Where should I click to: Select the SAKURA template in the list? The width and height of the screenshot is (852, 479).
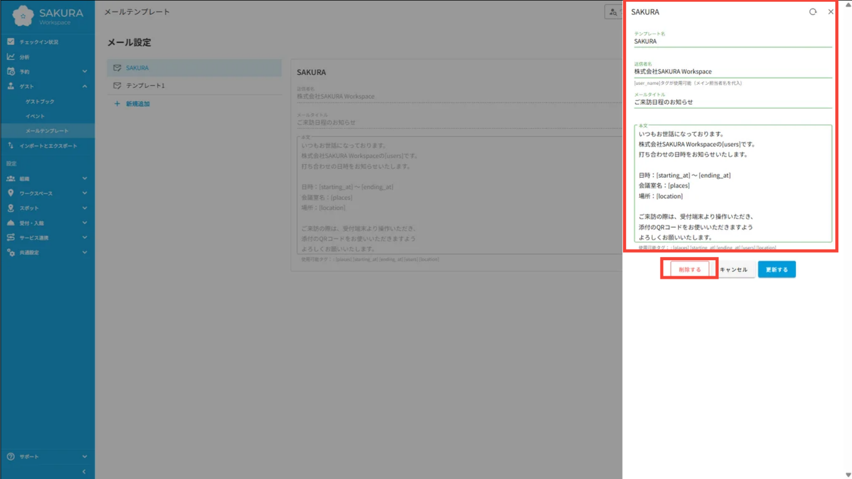[x=195, y=68]
